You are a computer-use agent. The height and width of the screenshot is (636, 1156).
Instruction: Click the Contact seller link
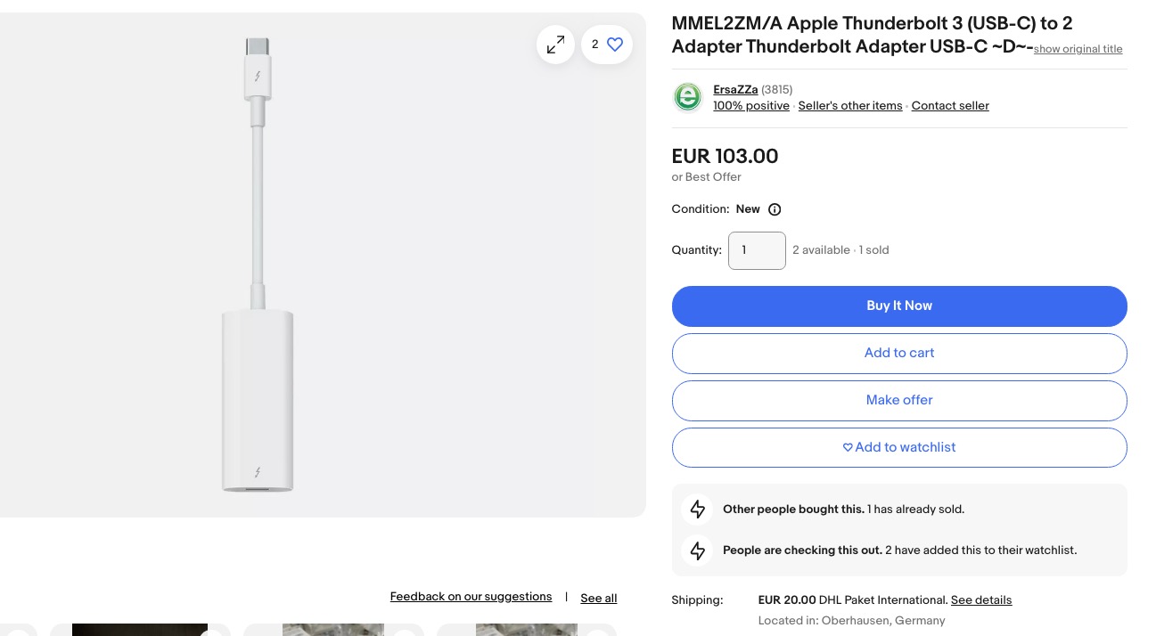949,106
